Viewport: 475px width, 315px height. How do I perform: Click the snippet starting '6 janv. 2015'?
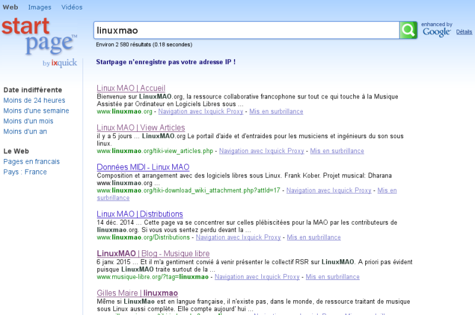pos(255,266)
